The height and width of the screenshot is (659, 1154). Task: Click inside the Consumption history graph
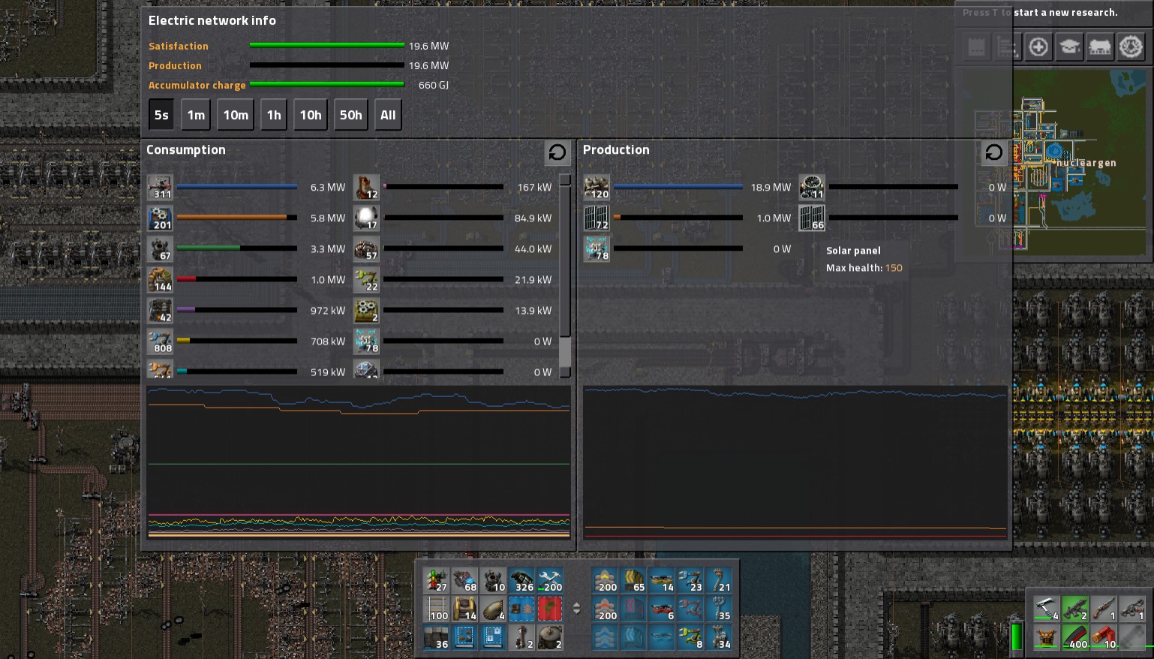[x=359, y=462]
